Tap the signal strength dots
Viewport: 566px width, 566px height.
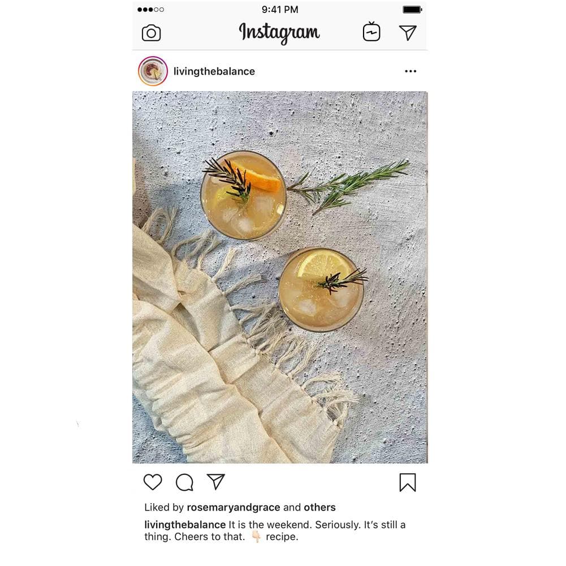pyautogui.click(x=150, y=10)
